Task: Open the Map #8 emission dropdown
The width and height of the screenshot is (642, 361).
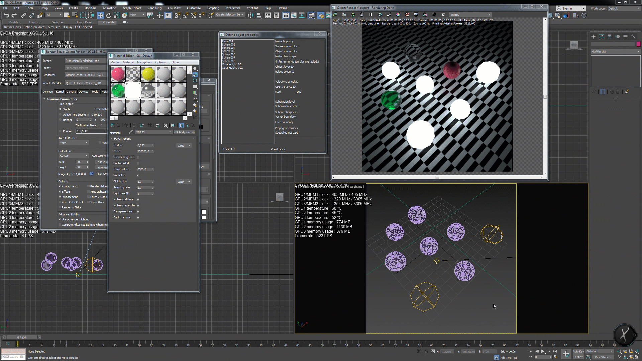Action: click(x=153, y=132)
